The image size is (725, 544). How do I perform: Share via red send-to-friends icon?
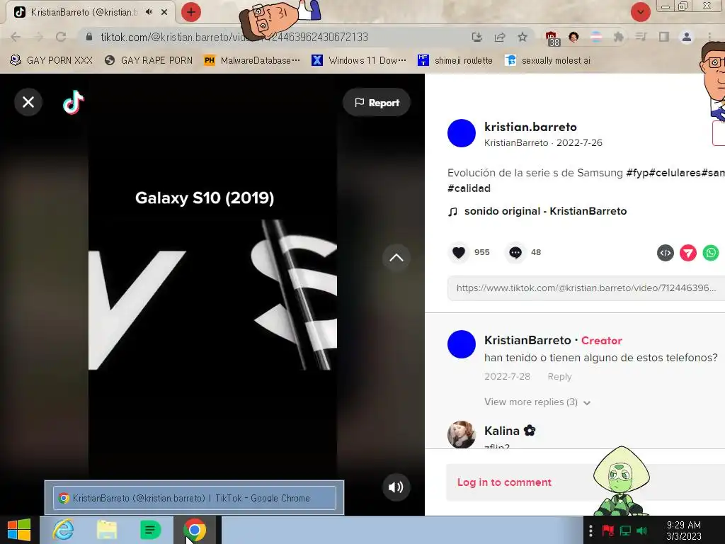pyautogui.click(x=688, y=253)
